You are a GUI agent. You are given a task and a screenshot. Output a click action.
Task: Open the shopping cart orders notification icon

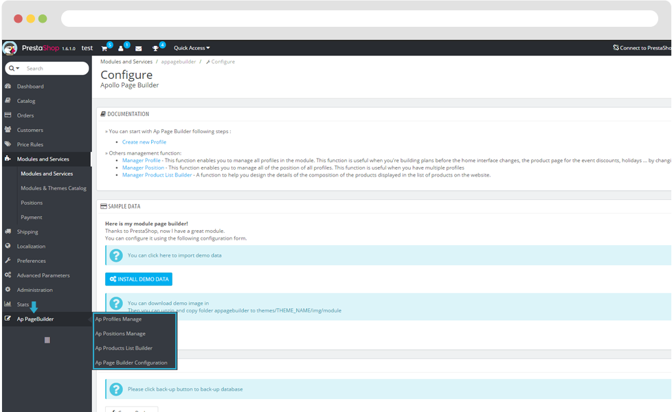coord(104,48)
